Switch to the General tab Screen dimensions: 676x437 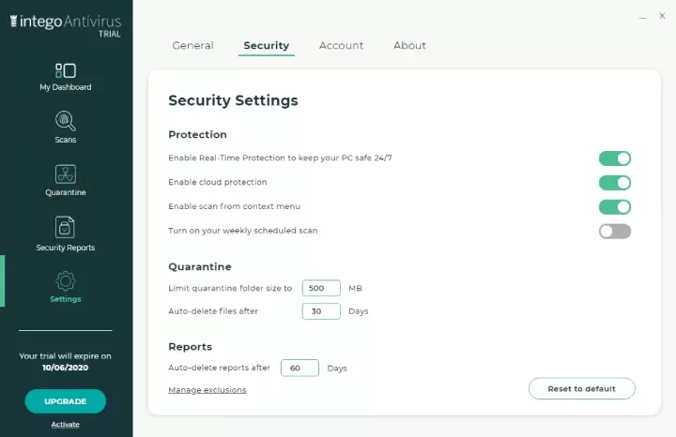192,45
